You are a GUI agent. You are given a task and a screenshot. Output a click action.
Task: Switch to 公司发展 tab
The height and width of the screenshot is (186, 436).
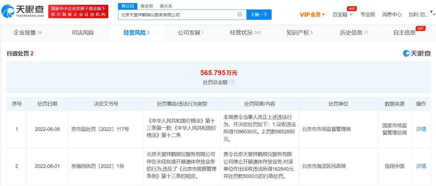[191, 33]
